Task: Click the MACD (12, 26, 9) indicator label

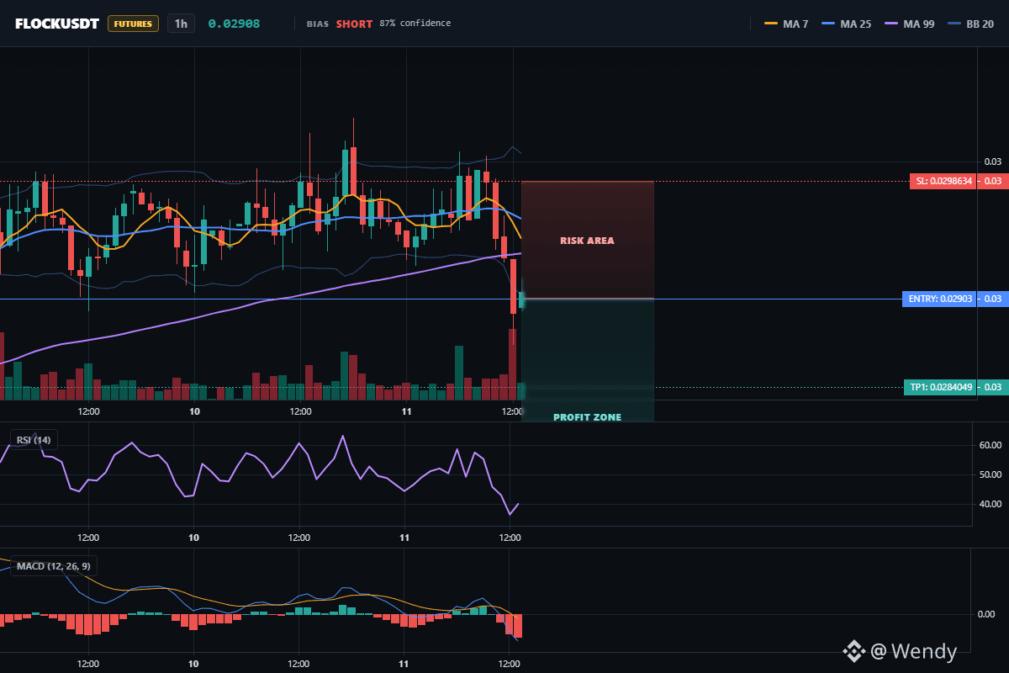Action: click(x=53, y=566)
